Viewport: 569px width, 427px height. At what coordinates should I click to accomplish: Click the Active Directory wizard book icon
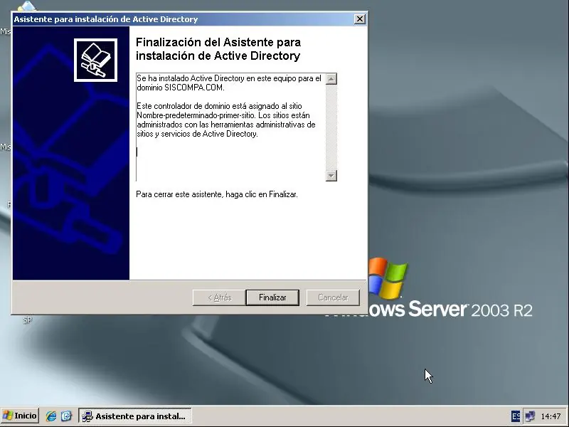coord(95,60)
